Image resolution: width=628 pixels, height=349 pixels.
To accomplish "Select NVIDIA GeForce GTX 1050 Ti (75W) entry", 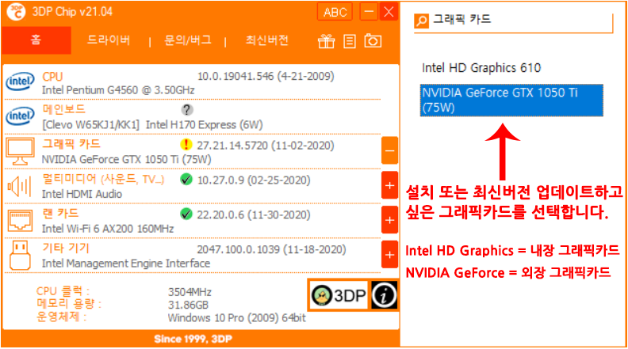I will 511,101.
